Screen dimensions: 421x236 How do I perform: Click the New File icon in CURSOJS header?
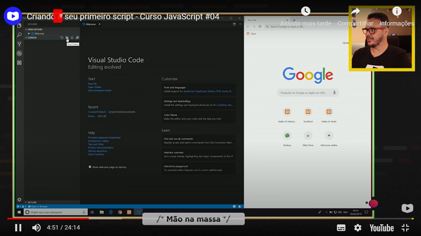tap(62, 37)
